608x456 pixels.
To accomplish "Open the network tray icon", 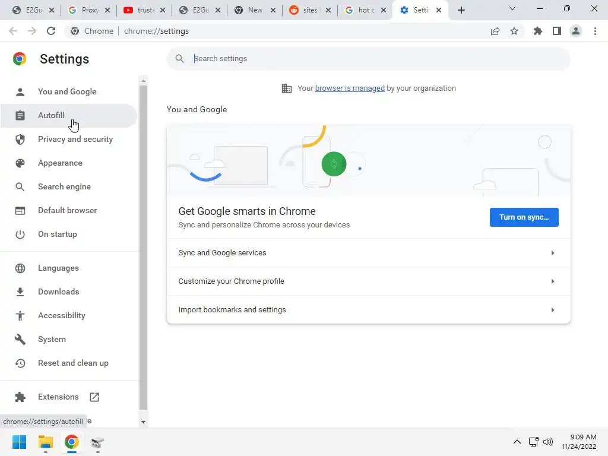I will click(534, 442).
